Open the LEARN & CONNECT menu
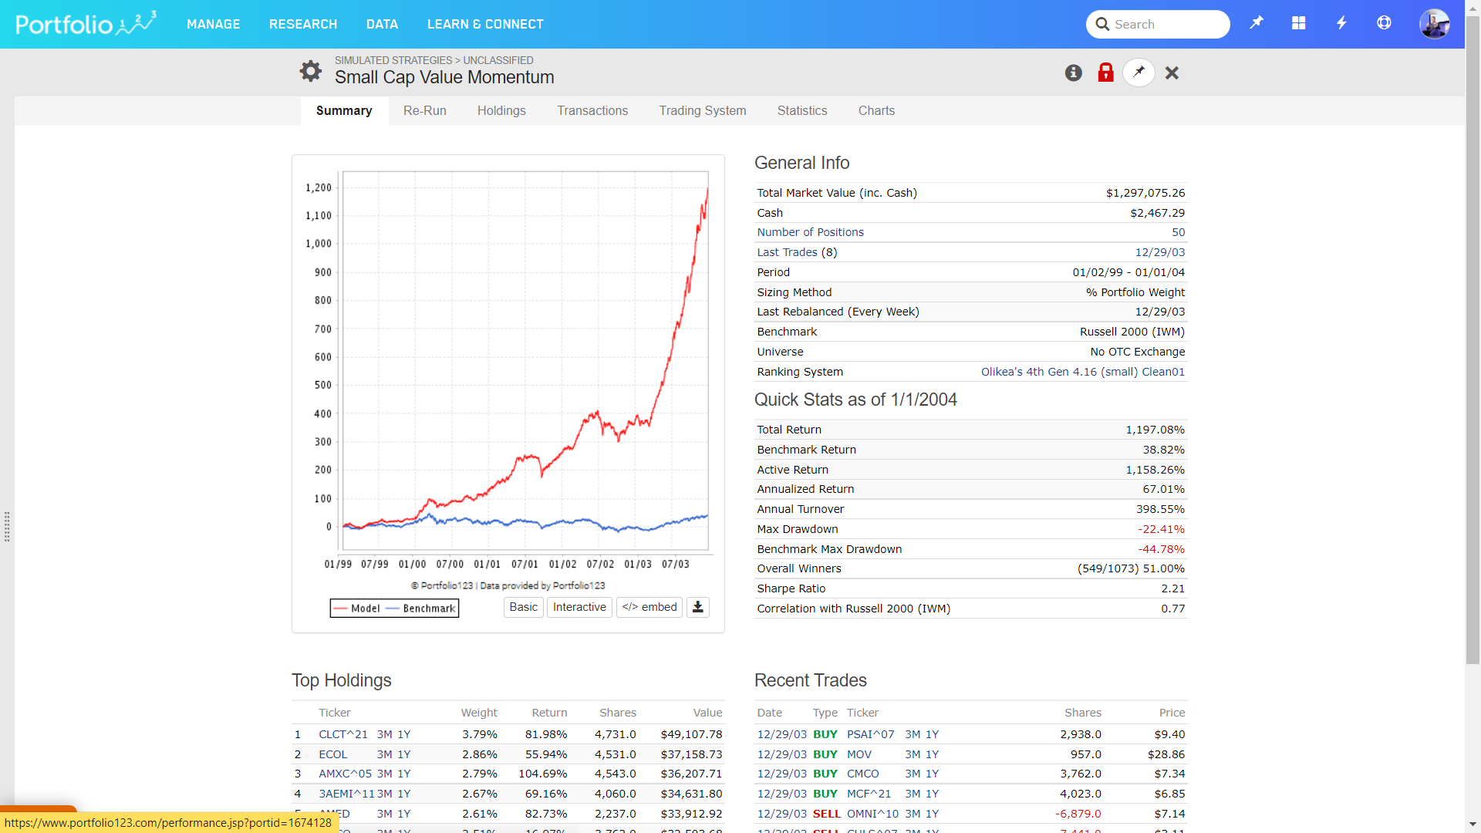The image size is (1481, 833). point(485,24)
